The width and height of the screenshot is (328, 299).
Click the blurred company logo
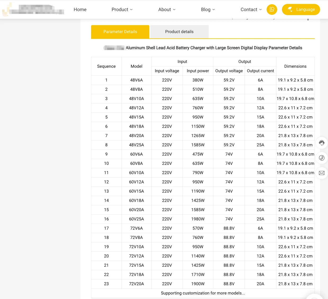point(33,10)
